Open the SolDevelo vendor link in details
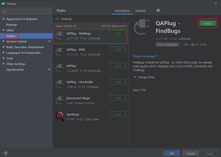 [x=185, y=39]
